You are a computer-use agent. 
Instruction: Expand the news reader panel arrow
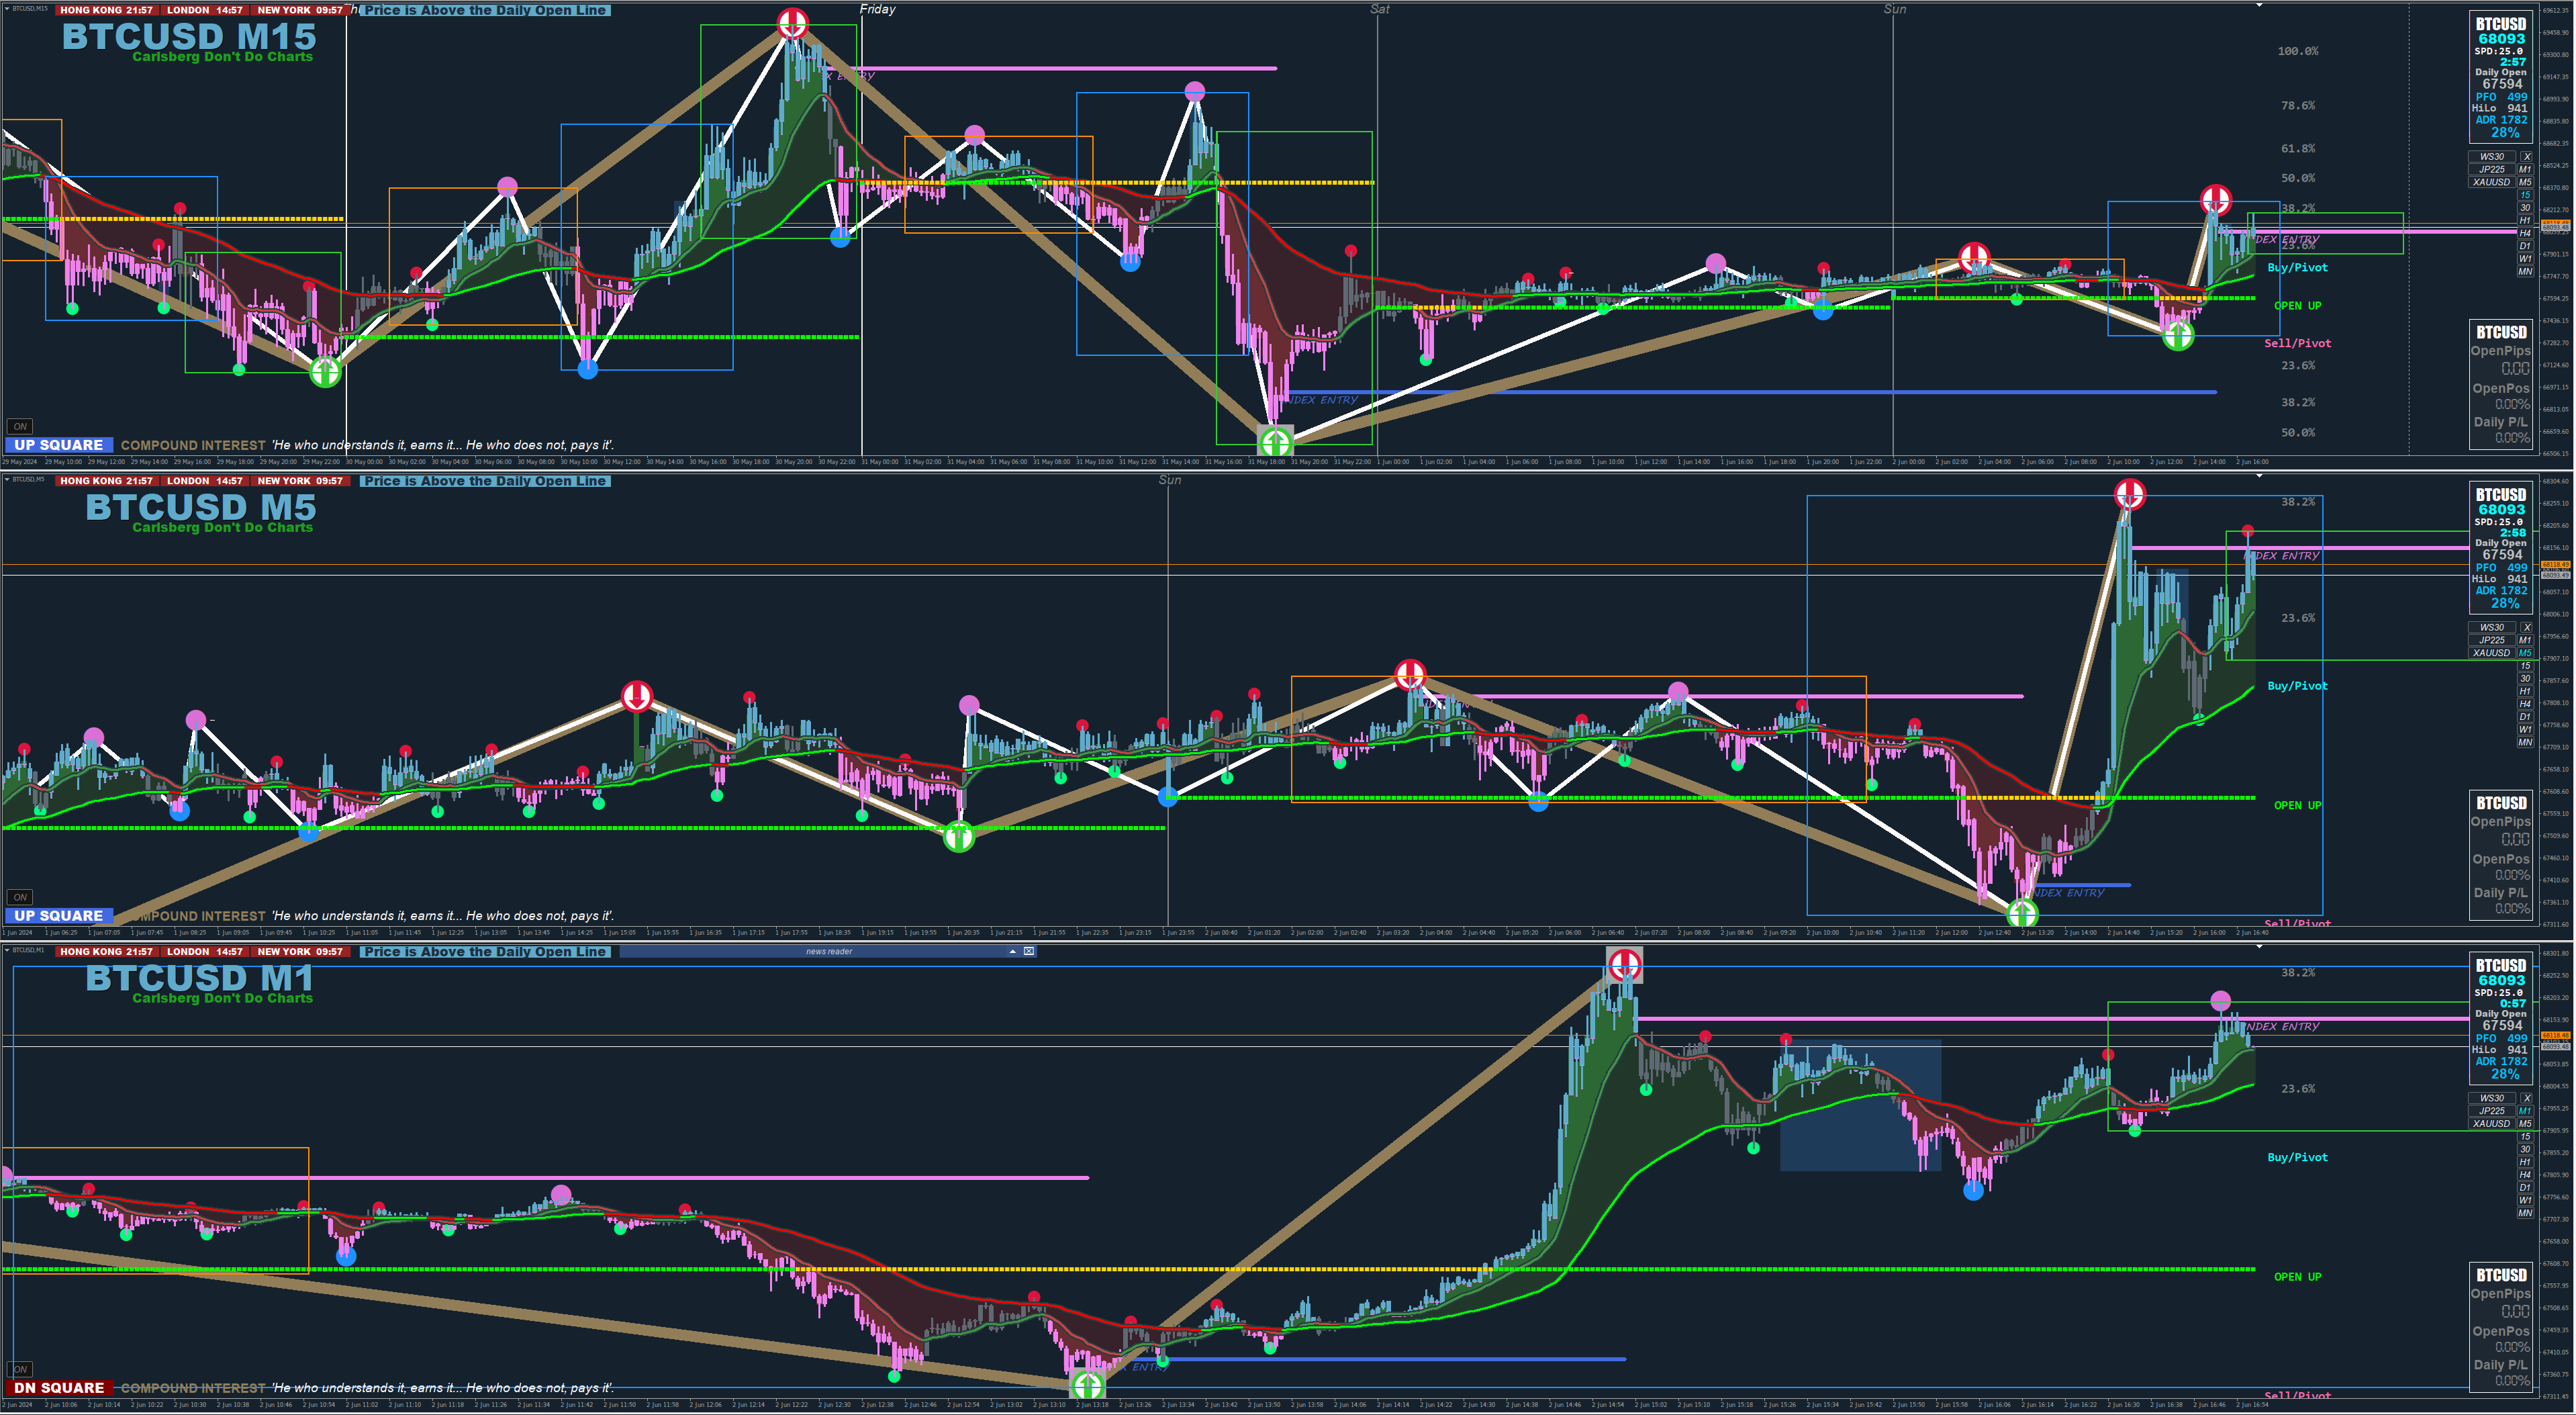click(1012, 951)
